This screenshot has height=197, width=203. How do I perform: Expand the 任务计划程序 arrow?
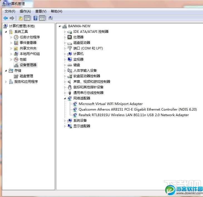[x=11, y=37]
